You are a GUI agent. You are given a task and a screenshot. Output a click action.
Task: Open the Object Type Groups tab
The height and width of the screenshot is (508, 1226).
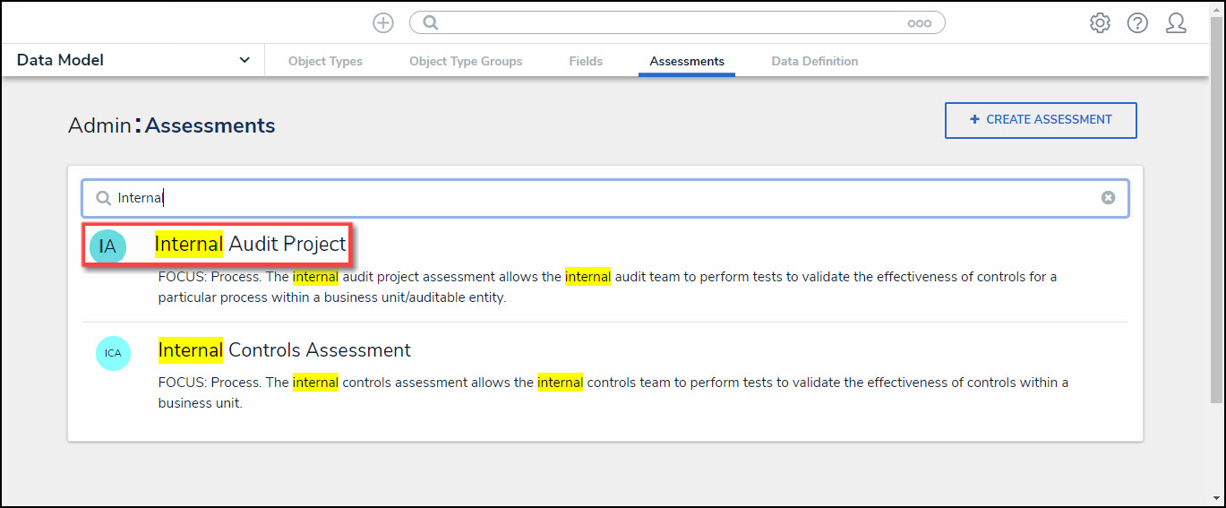(x=466, y=61)
